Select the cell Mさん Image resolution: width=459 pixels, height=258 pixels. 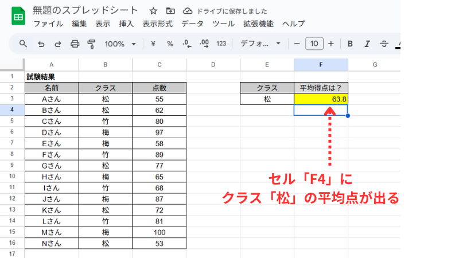(x=52, y=233)
